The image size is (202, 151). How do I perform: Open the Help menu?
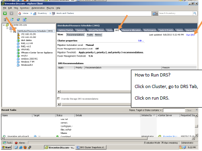pos(58,8)
